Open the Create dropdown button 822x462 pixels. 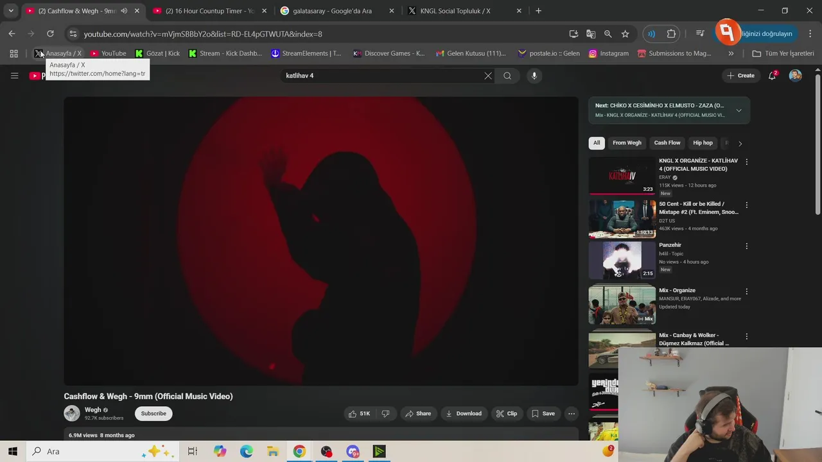click(x=740, y=76)
